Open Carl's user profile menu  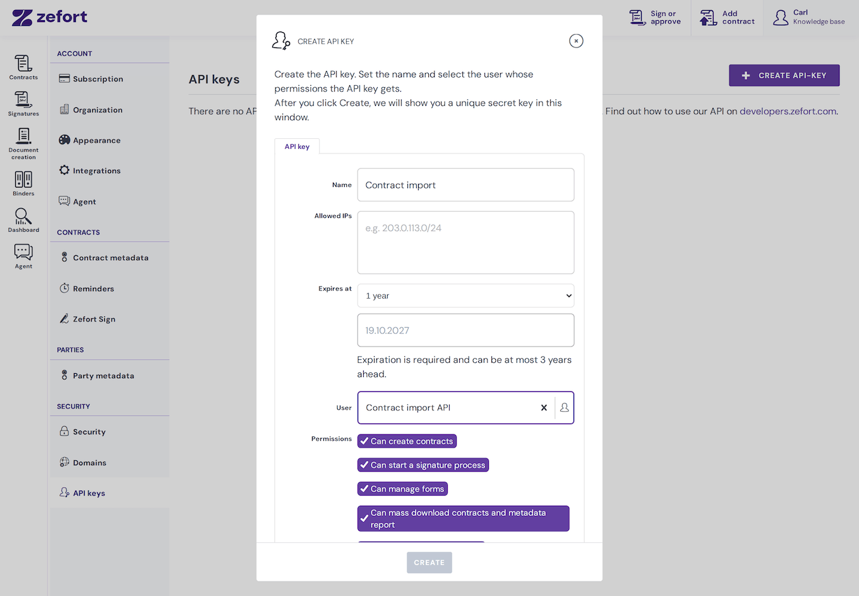pos(809,18)
